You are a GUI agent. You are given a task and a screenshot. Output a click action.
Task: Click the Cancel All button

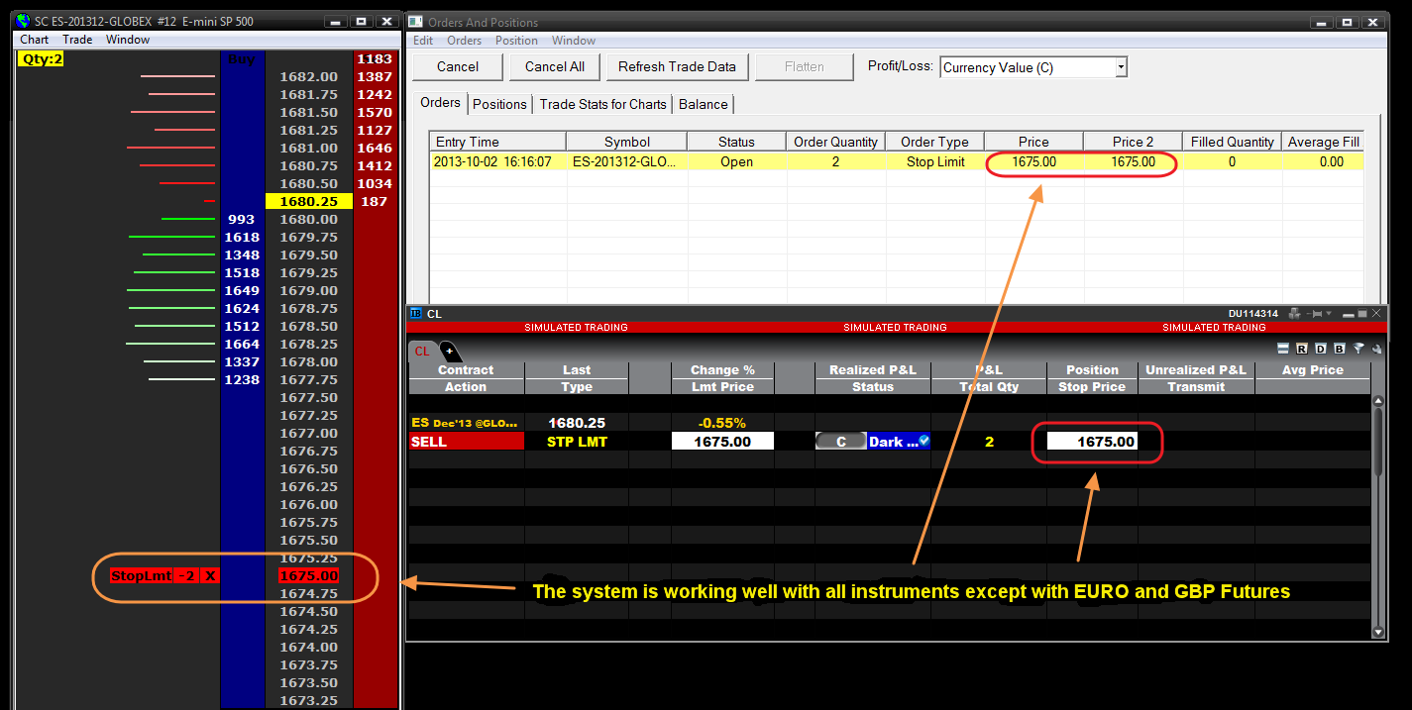555,67
